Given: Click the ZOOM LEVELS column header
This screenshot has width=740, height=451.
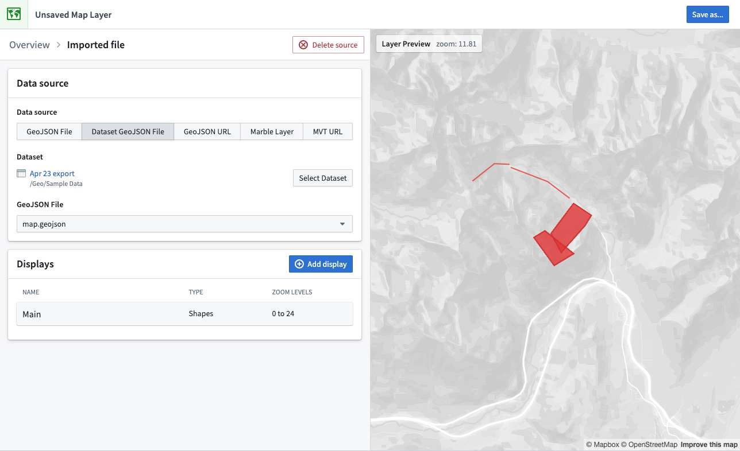Looking at the screenshot, I should tap(292, 292).
